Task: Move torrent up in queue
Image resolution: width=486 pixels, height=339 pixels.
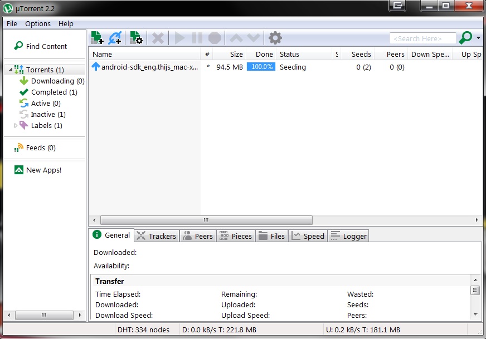Action: coord(236,38)
